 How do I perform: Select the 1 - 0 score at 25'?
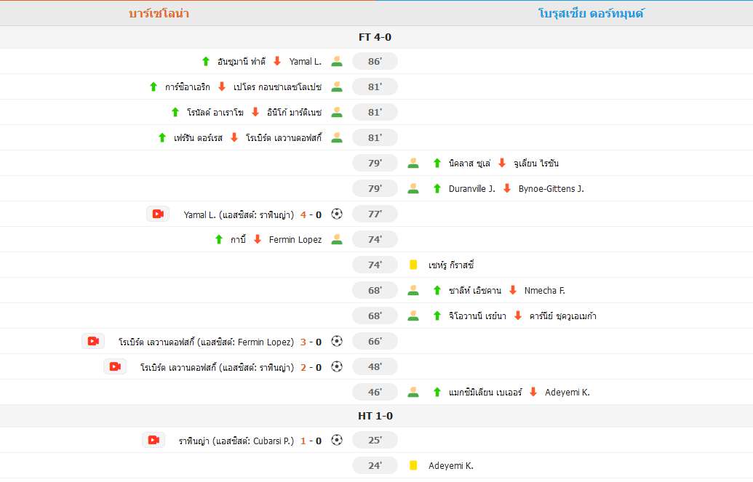311,441
